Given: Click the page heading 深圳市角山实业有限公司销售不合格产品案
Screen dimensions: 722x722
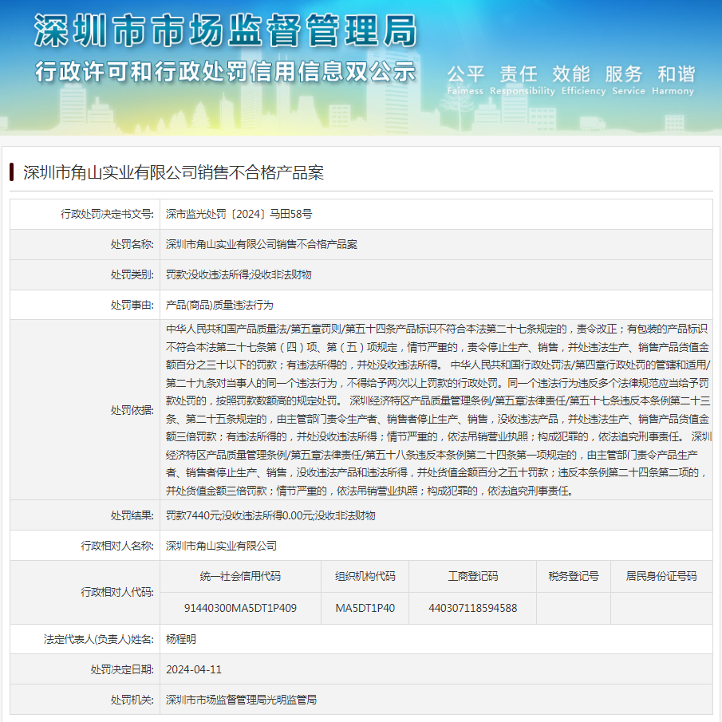Looking at the screenshot, I should tap(174, 172).
